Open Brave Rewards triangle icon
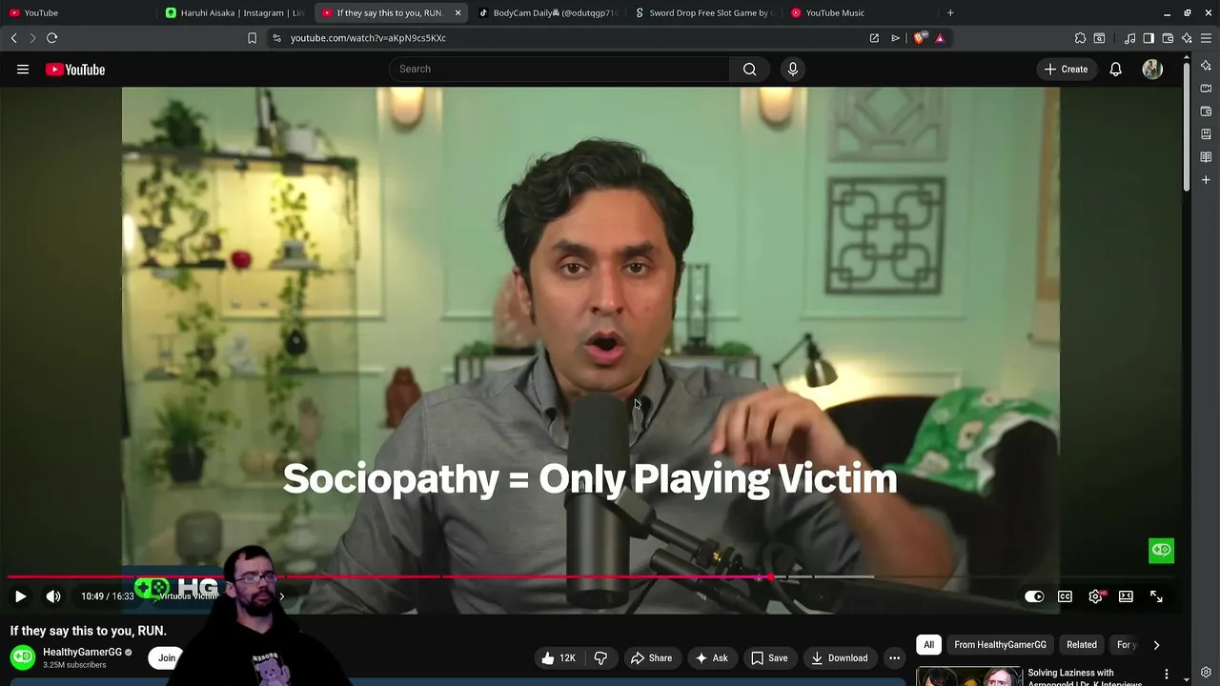The image size is (1220, 686). 940,38
